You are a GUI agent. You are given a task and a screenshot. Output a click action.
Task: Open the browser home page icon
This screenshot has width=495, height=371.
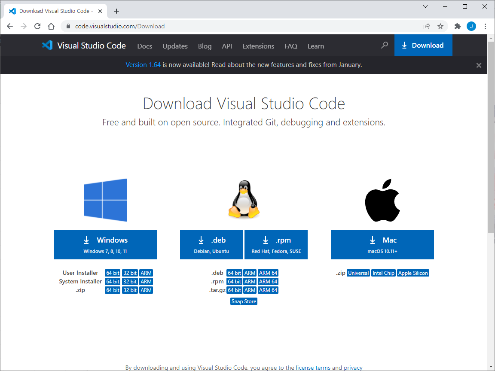point(51,26)
